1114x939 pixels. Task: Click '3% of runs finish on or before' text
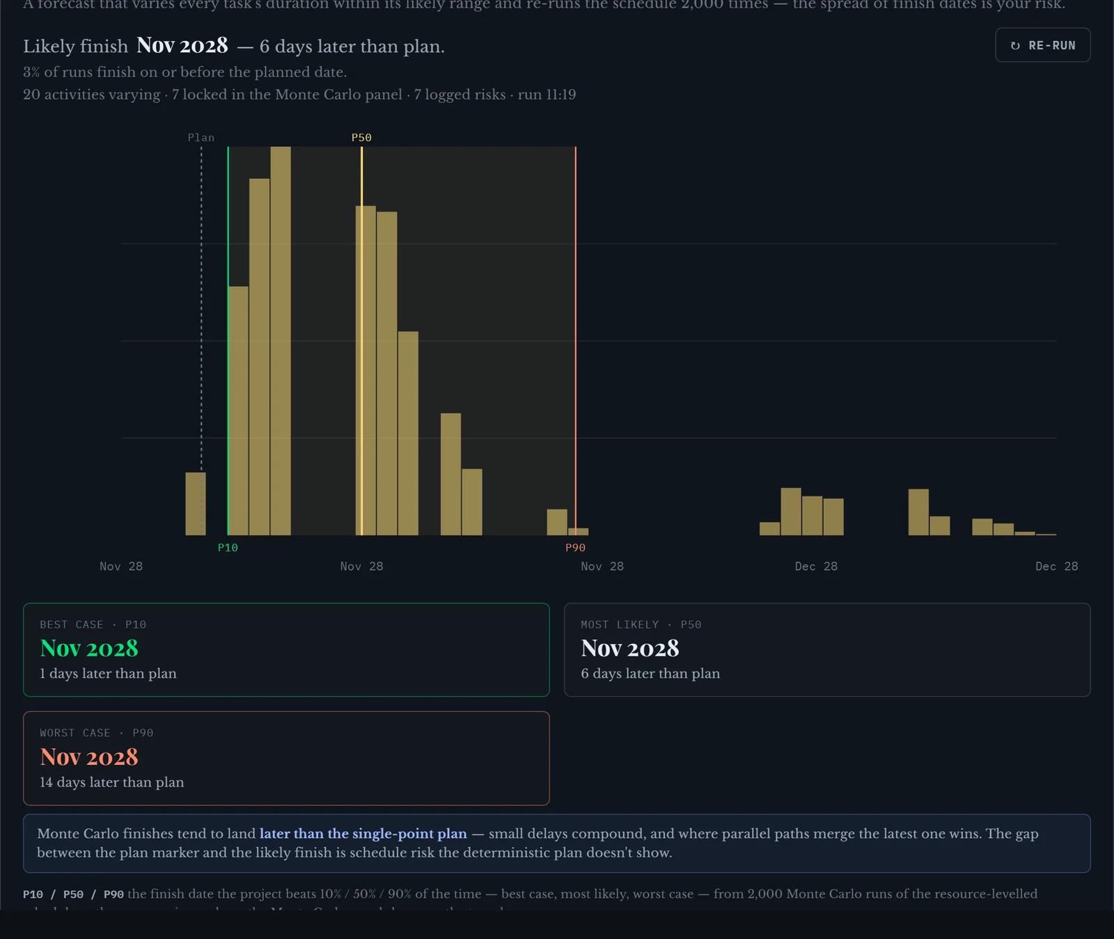(185, 72)
